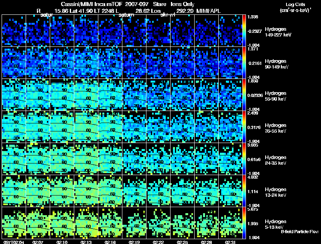Click the MIMI/APL credit text
321x244 pixels.
coord(208,11)
